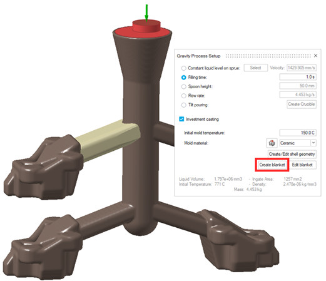Click the green pouring direction arrow

coord(146,13)
